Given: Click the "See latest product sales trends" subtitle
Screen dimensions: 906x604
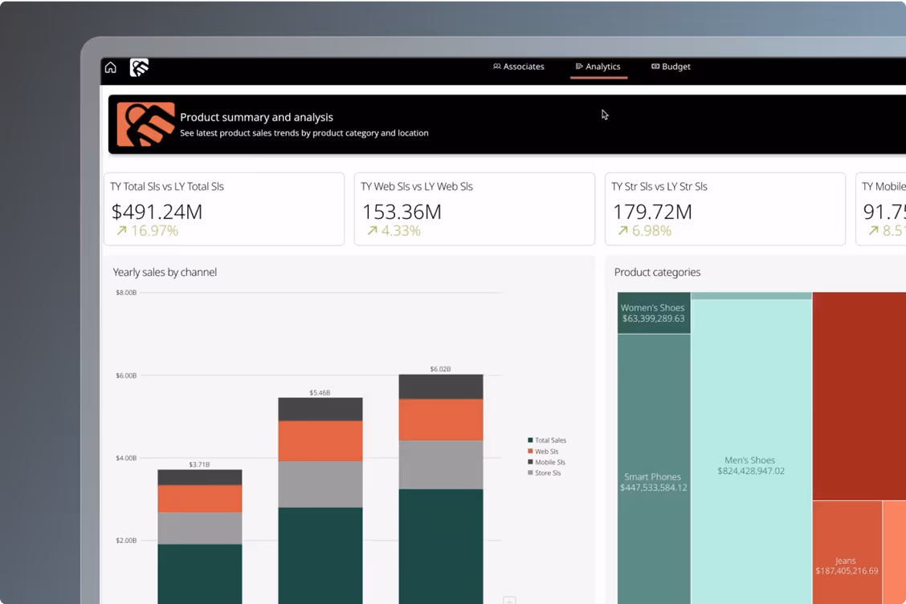Looking at the screenshot, I should point(304,133).
